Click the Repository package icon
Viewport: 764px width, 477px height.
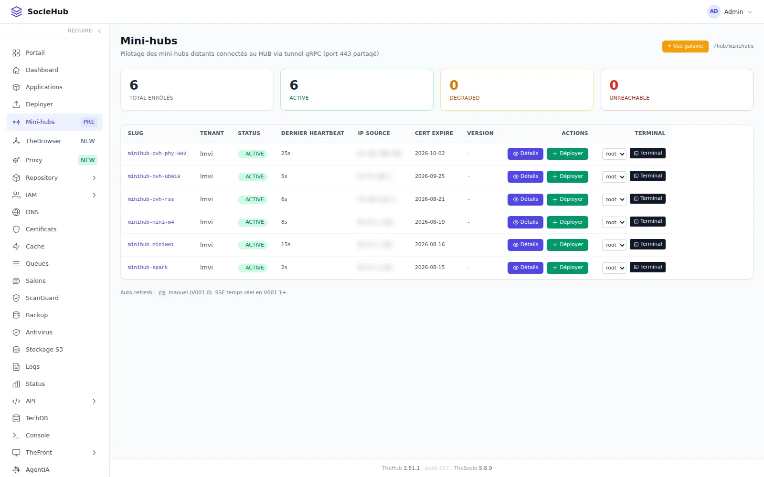[16, 178]
